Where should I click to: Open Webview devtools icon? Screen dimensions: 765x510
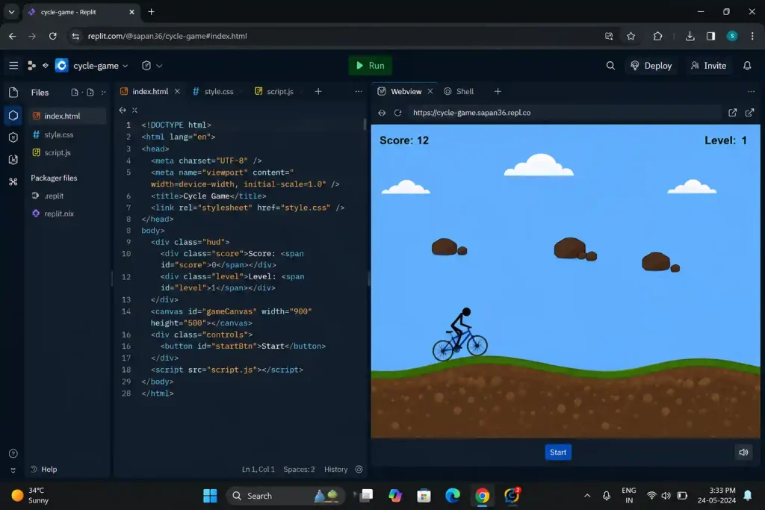coord(732,113)
